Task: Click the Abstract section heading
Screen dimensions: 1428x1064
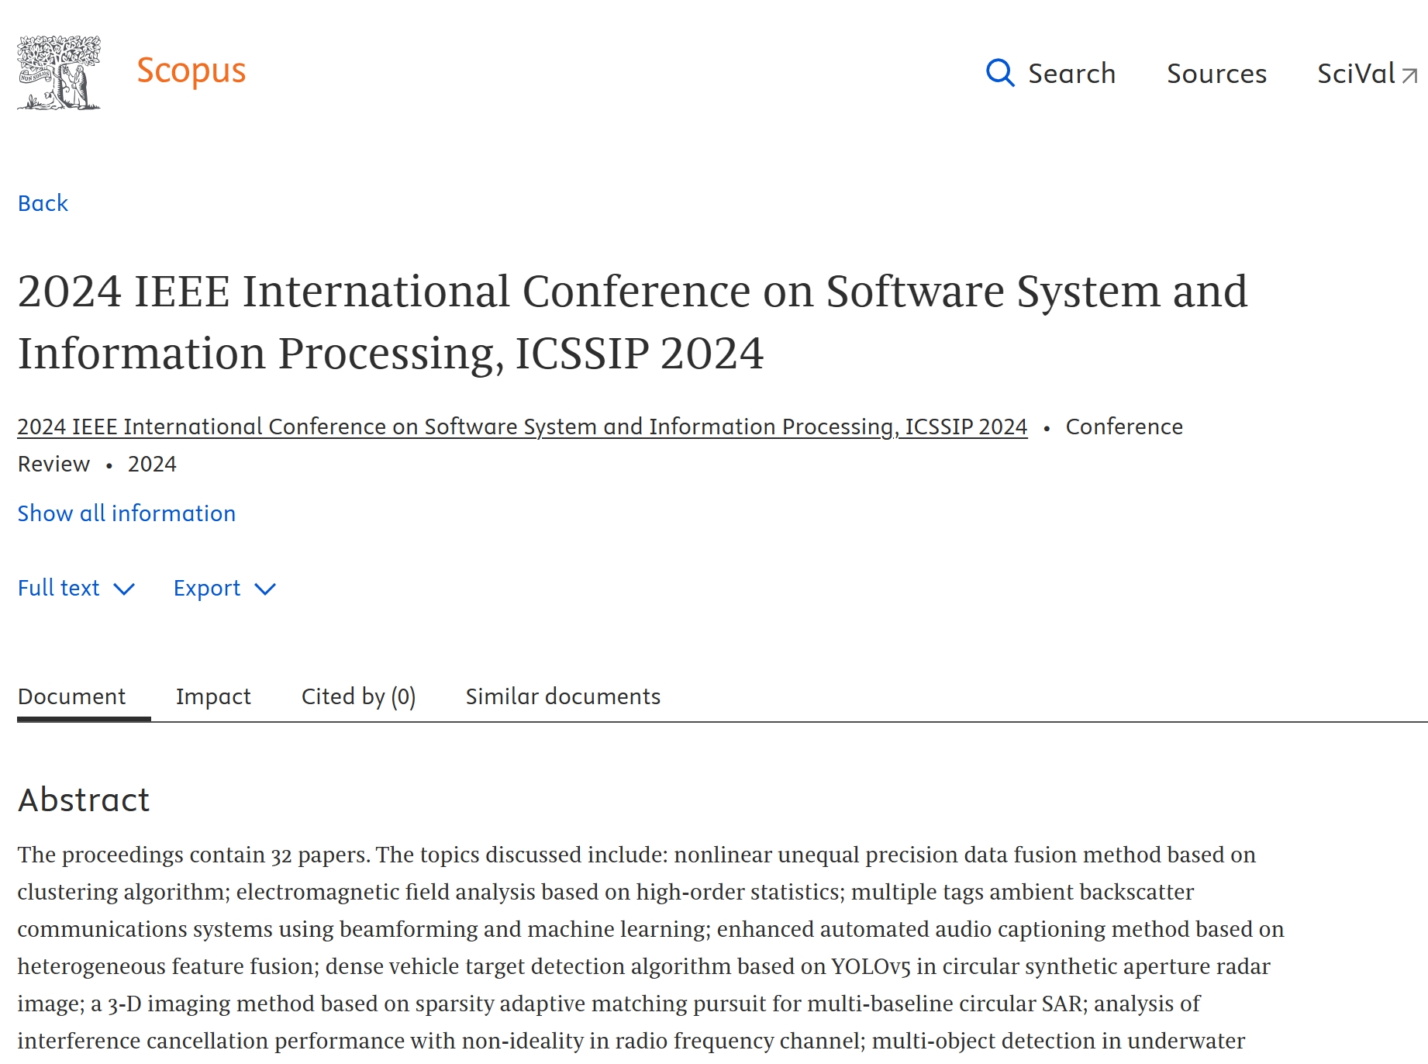Action: coord(84,800)
